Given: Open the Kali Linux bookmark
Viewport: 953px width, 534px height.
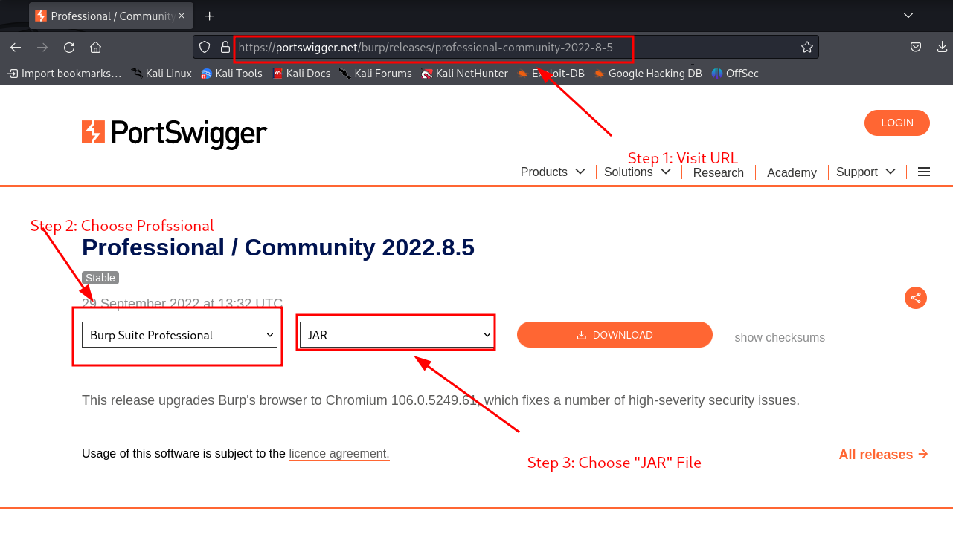Looking at the screenshot, I should 161,74.
